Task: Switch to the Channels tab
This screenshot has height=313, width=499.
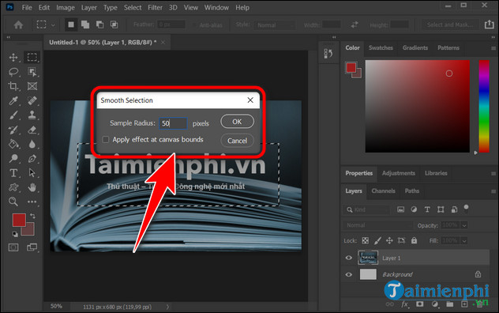Action: pyautogui.click(x=383, y=191)
